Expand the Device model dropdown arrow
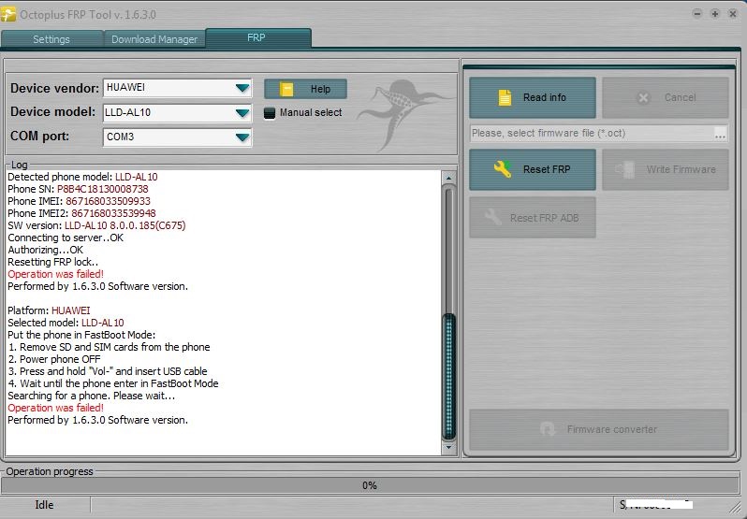The height and width of the screenshot is (519, 747). click(x=242, y=113)
